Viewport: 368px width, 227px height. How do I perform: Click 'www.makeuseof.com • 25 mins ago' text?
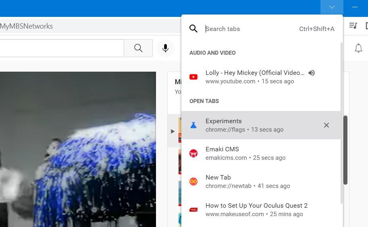pyautogui.click(x=254, y=214)
